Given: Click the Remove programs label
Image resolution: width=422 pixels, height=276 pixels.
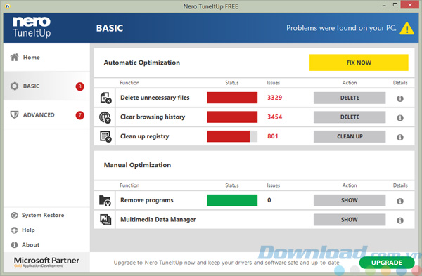Looking at the screenshot, I should click(147, 200).
